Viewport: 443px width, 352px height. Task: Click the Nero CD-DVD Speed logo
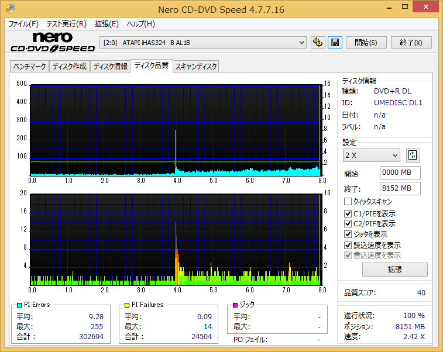tap(53, 42)
